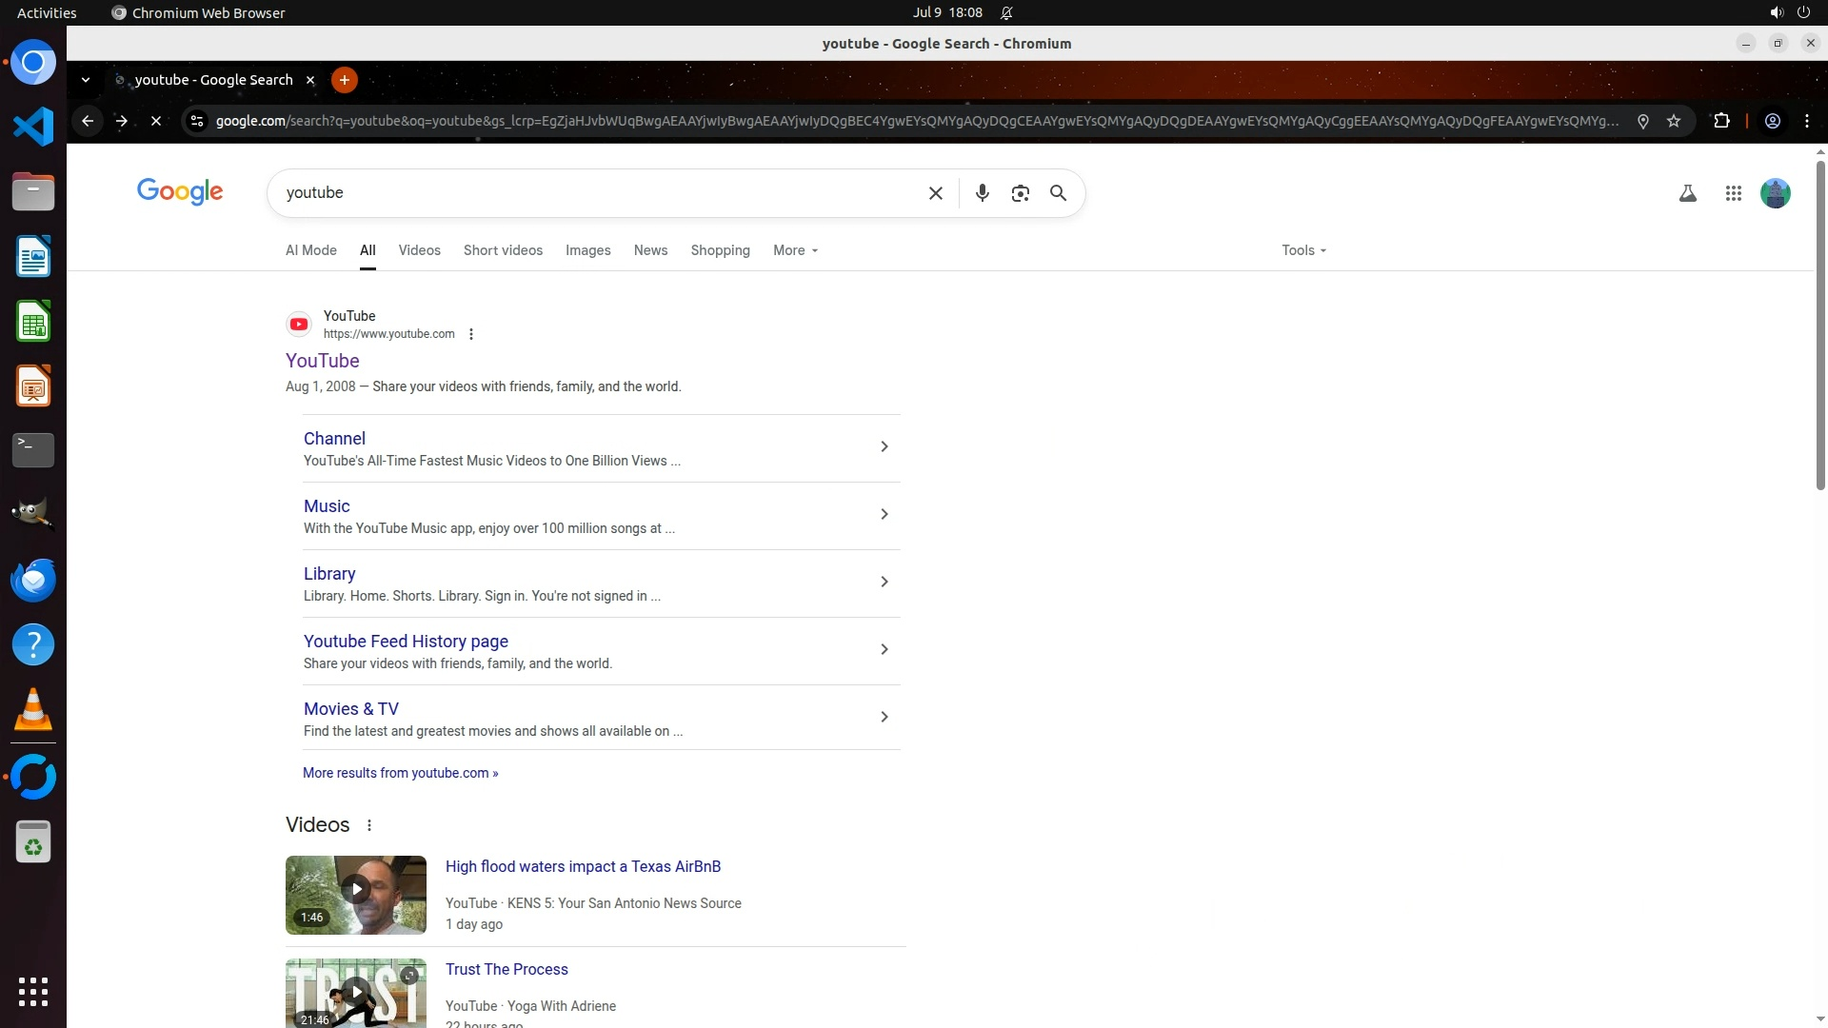Viewport: 1828px width, 1028px height.
Task: Open the Extensions puzzle icon
Action: coord(1721,121)
